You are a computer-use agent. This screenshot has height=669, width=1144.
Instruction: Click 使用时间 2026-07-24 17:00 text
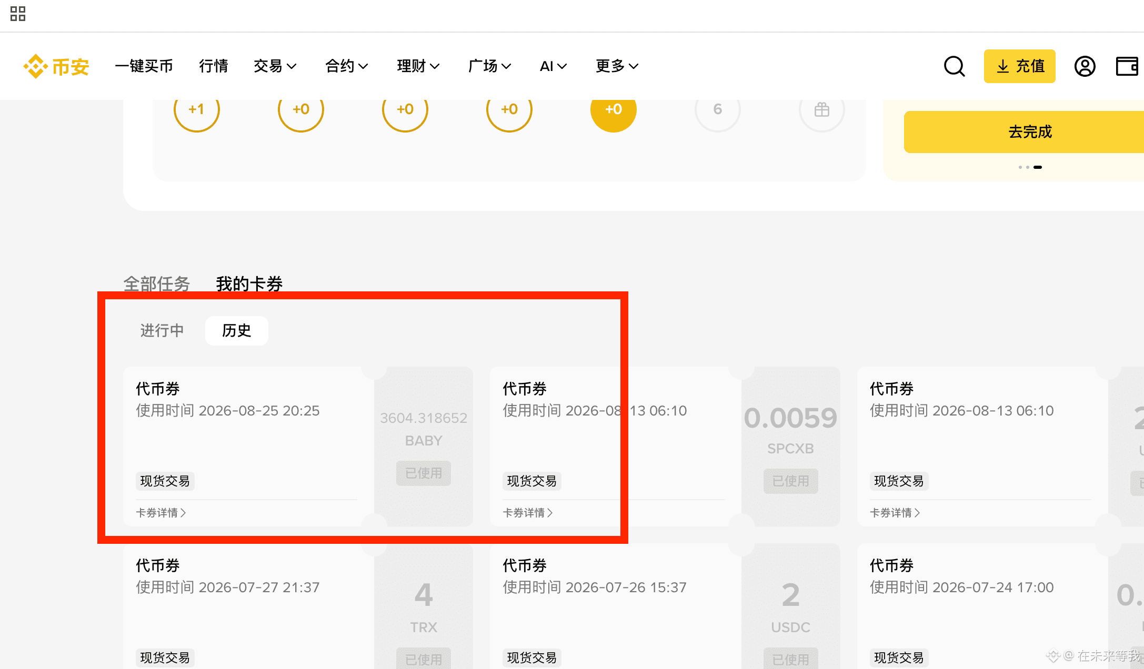[x=962, y=587]
